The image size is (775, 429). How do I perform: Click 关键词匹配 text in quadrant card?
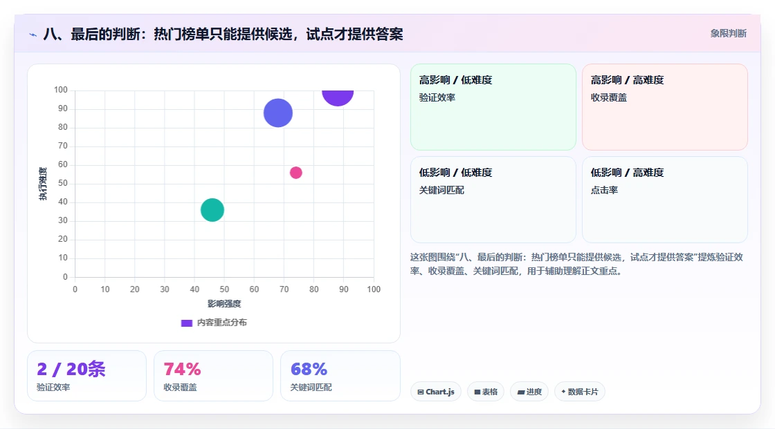tap(441, 190)
